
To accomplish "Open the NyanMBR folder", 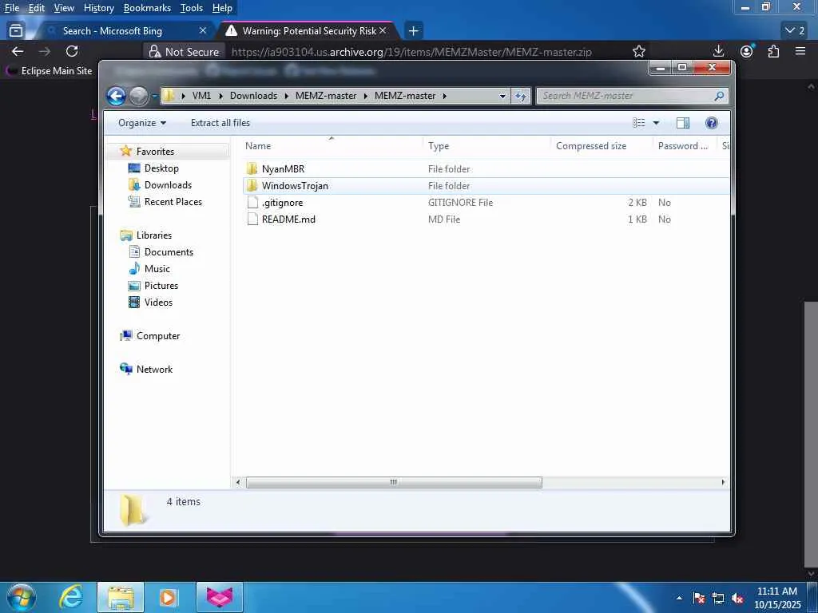I will pyautogui.click(x=283, y=169).
